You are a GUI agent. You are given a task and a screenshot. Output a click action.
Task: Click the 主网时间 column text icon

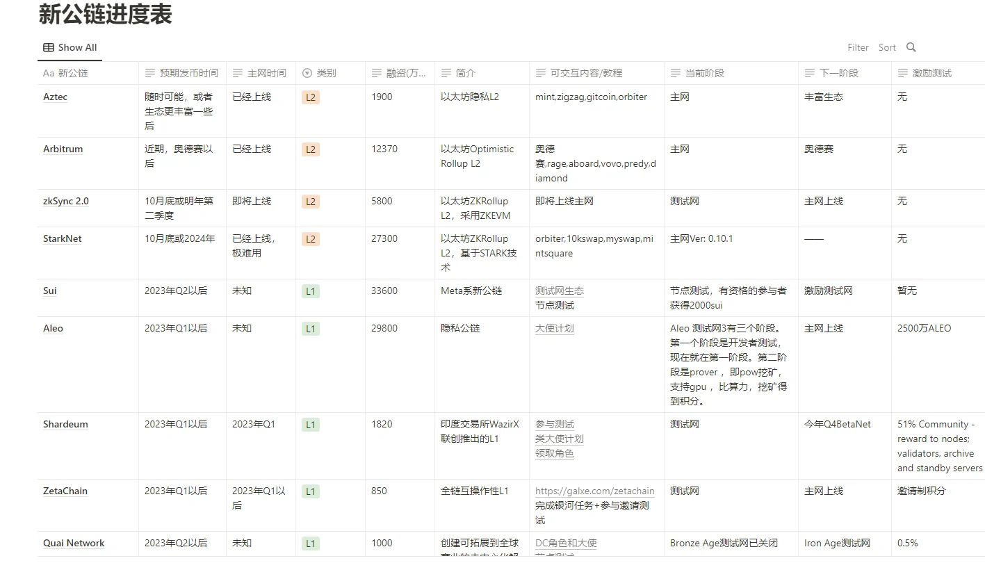point(238,73)
